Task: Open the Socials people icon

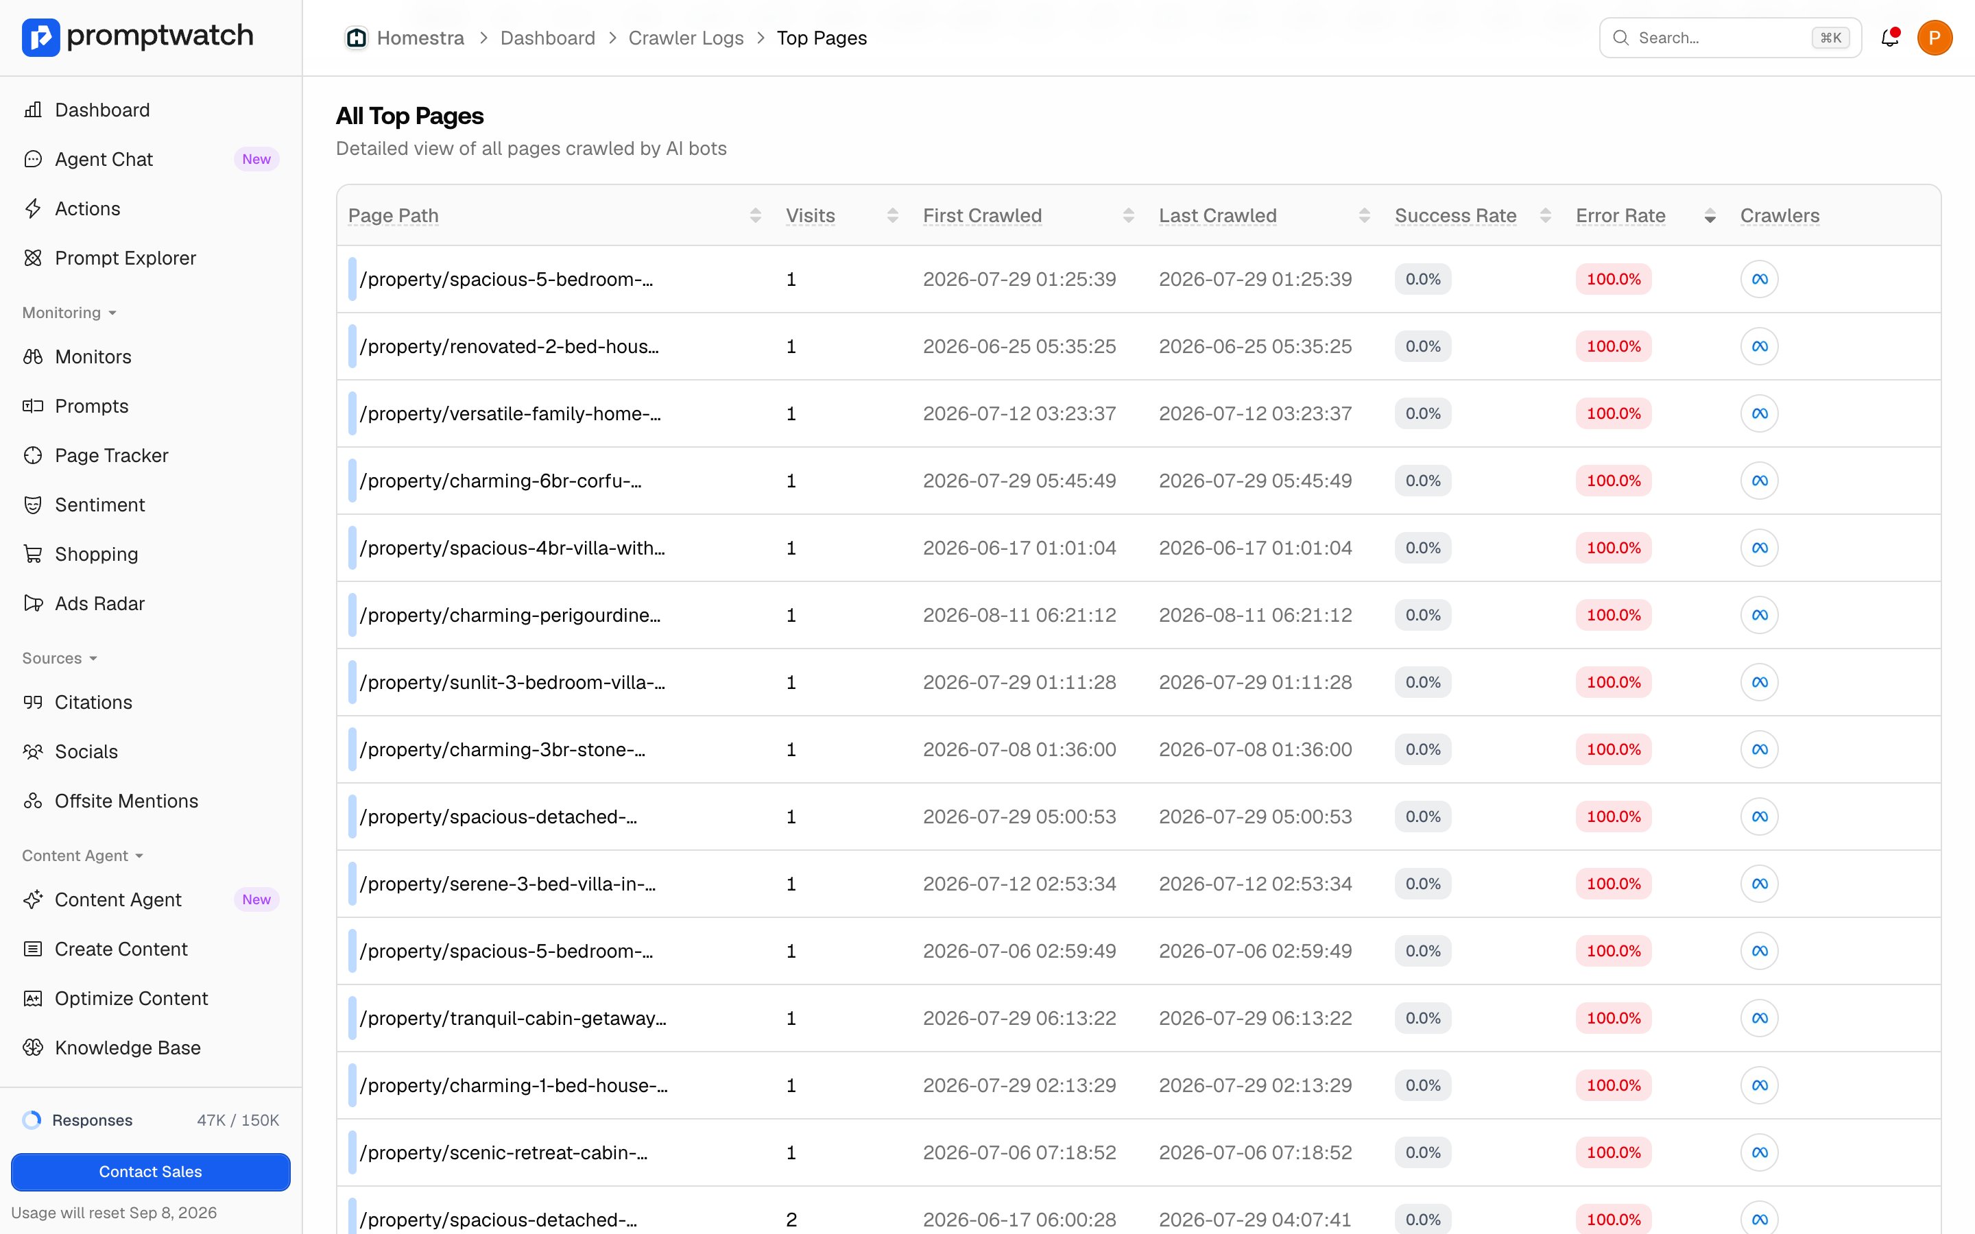Action: pos(33,751)
